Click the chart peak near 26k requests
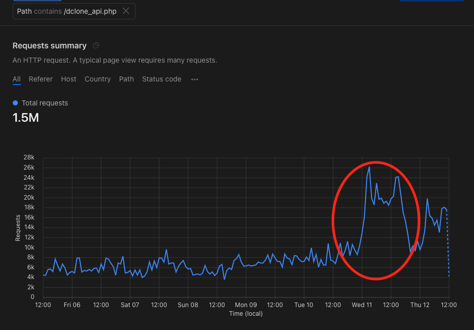474x330 pixels. point(370,167)
